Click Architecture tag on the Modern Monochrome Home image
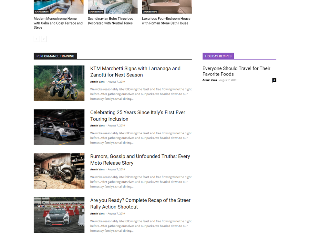Image resolution: width=310 pixels, height=233 pixels. pos(42,12)
